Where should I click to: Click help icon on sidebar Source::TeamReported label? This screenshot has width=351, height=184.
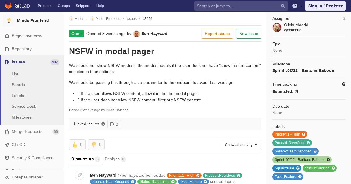click(315, 151)
